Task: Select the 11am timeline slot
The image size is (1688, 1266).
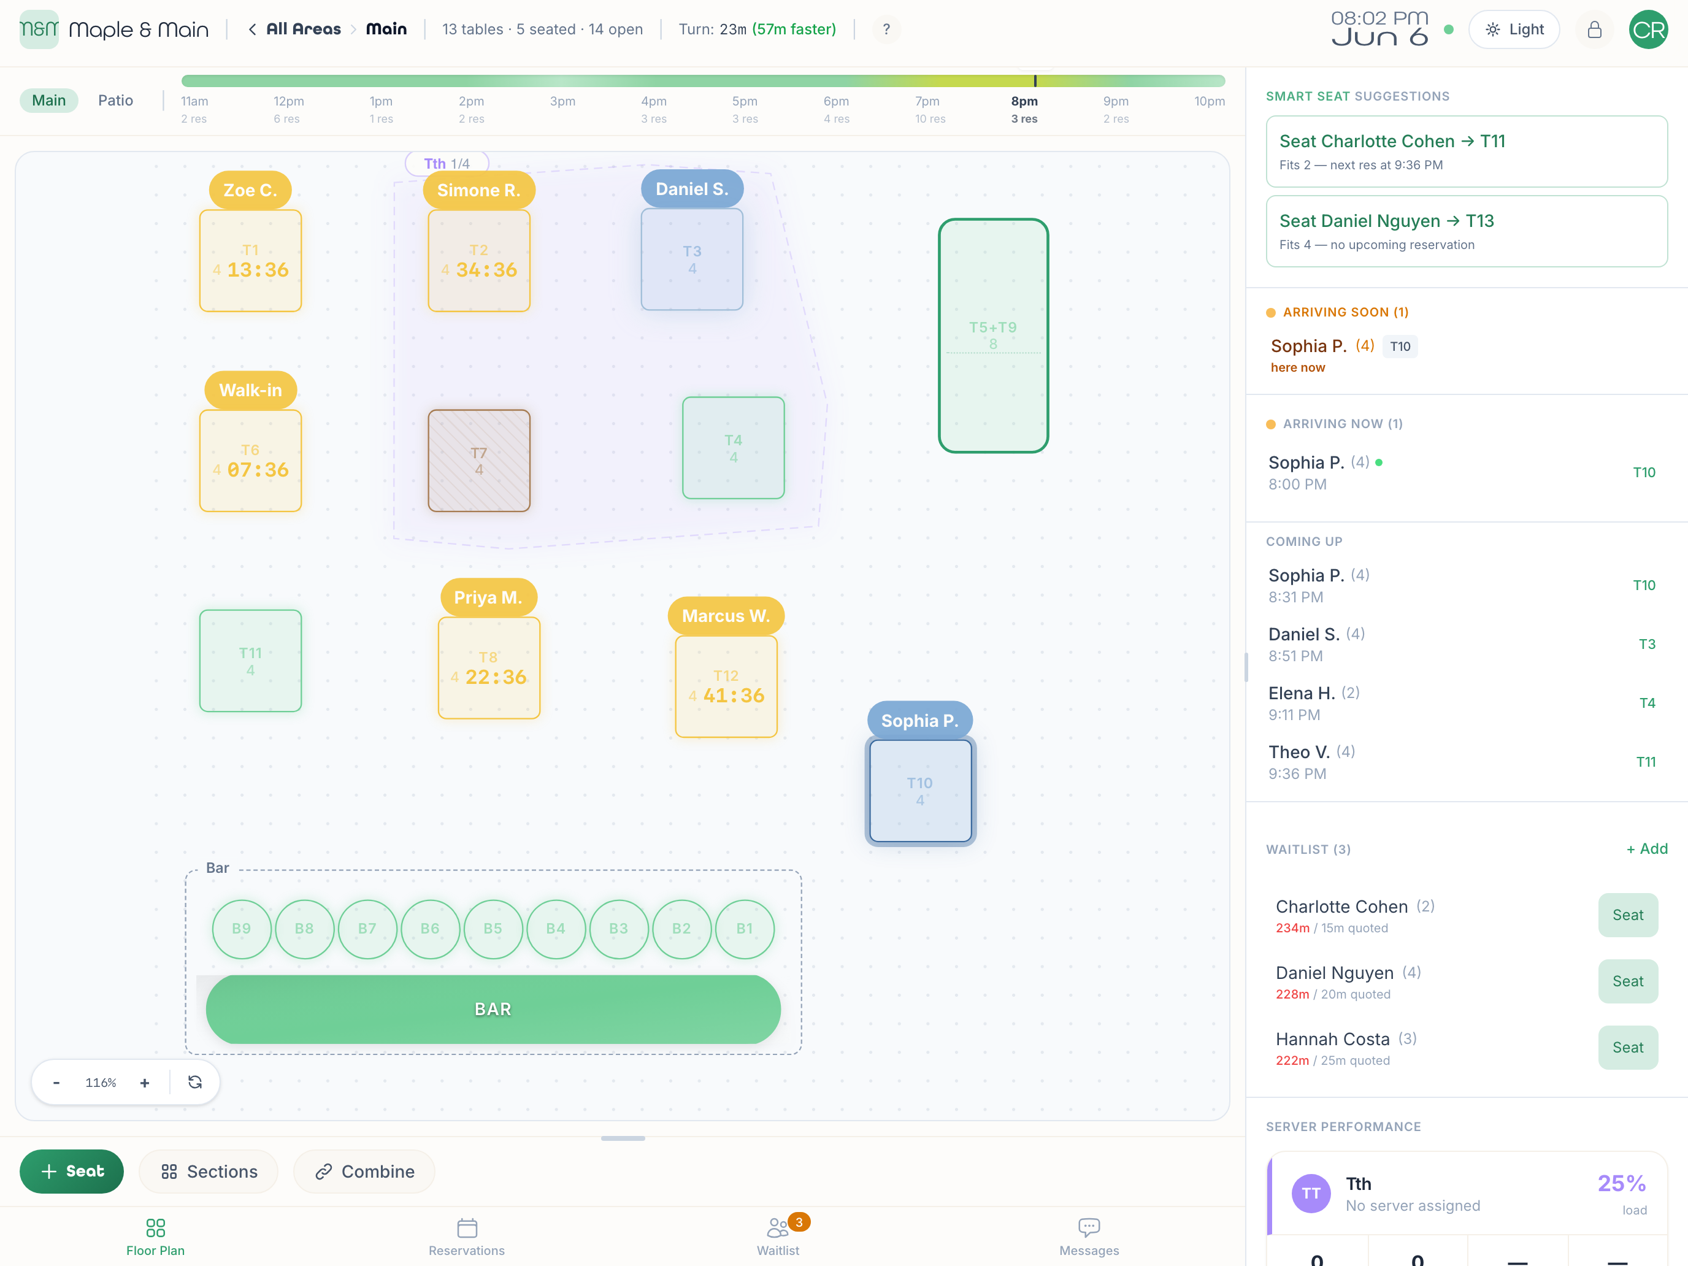Action: [194, 109]
